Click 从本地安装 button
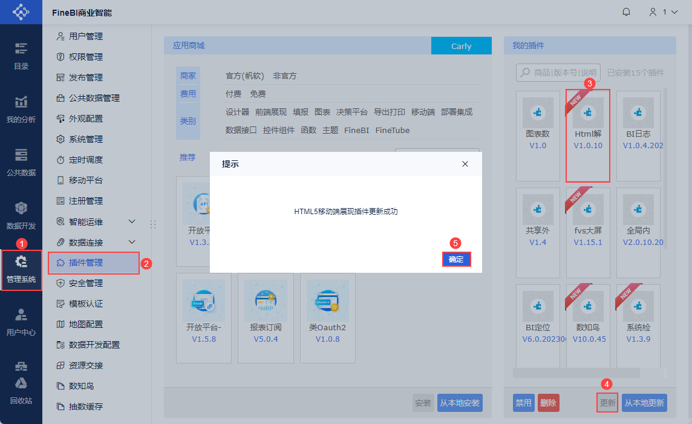The height and width of the screenshot is (424, 692). point(460,403)
